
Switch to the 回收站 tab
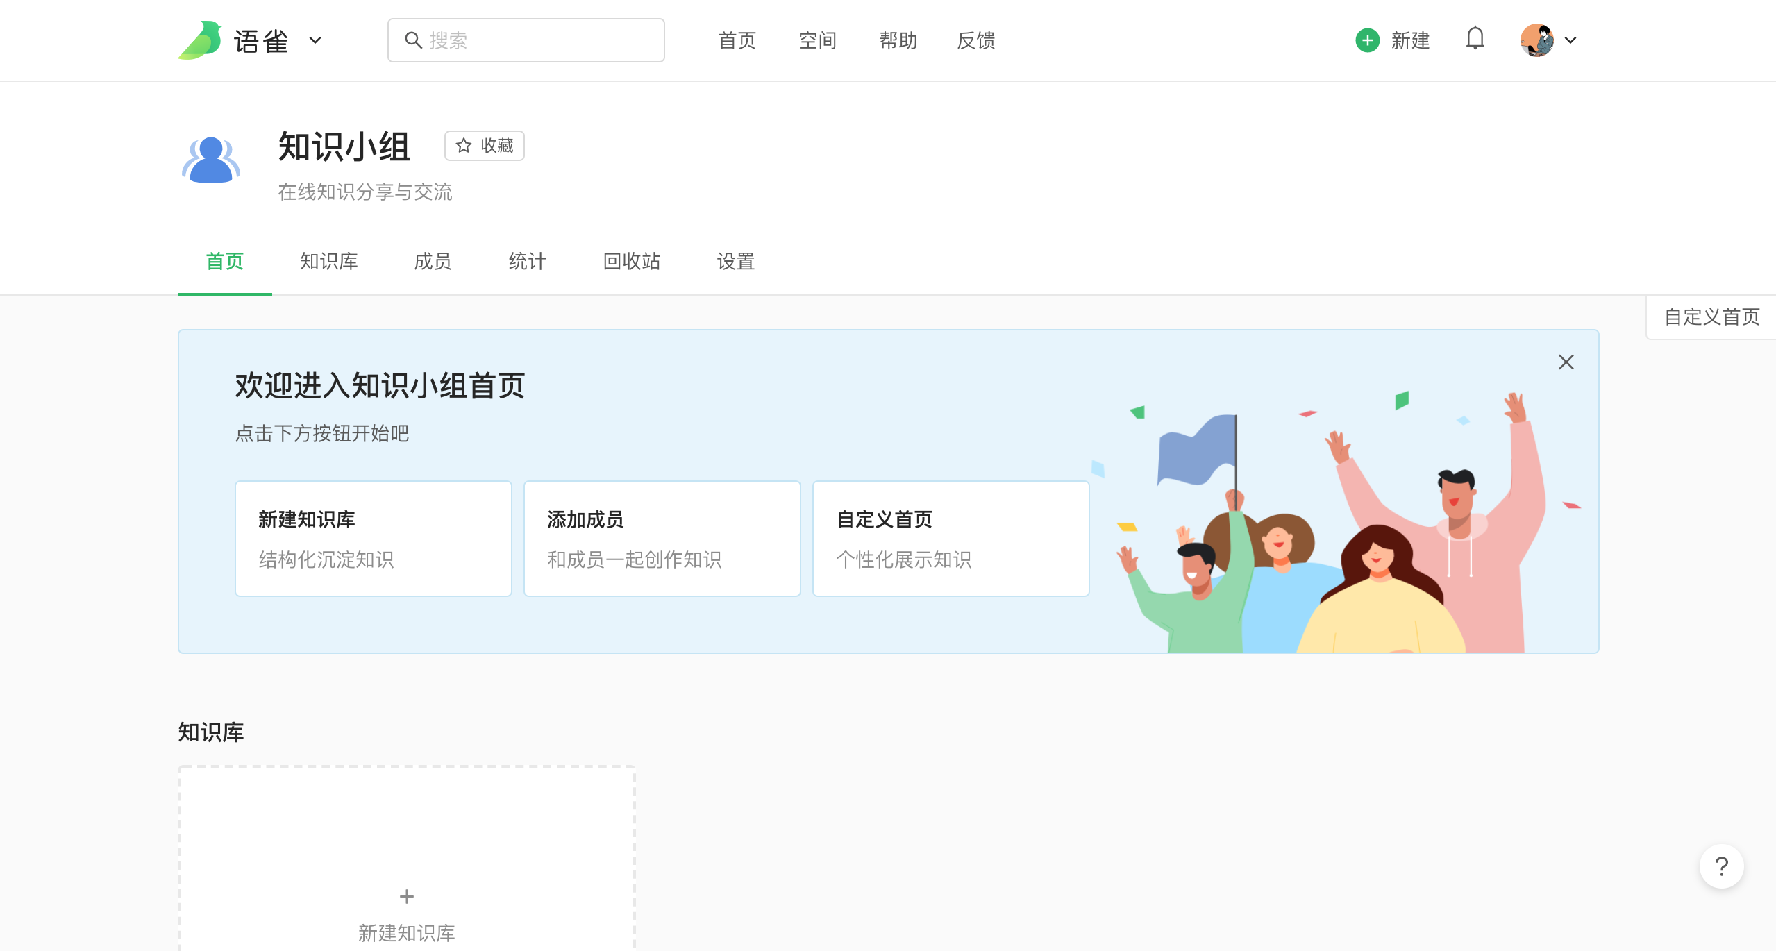(631, 262)
